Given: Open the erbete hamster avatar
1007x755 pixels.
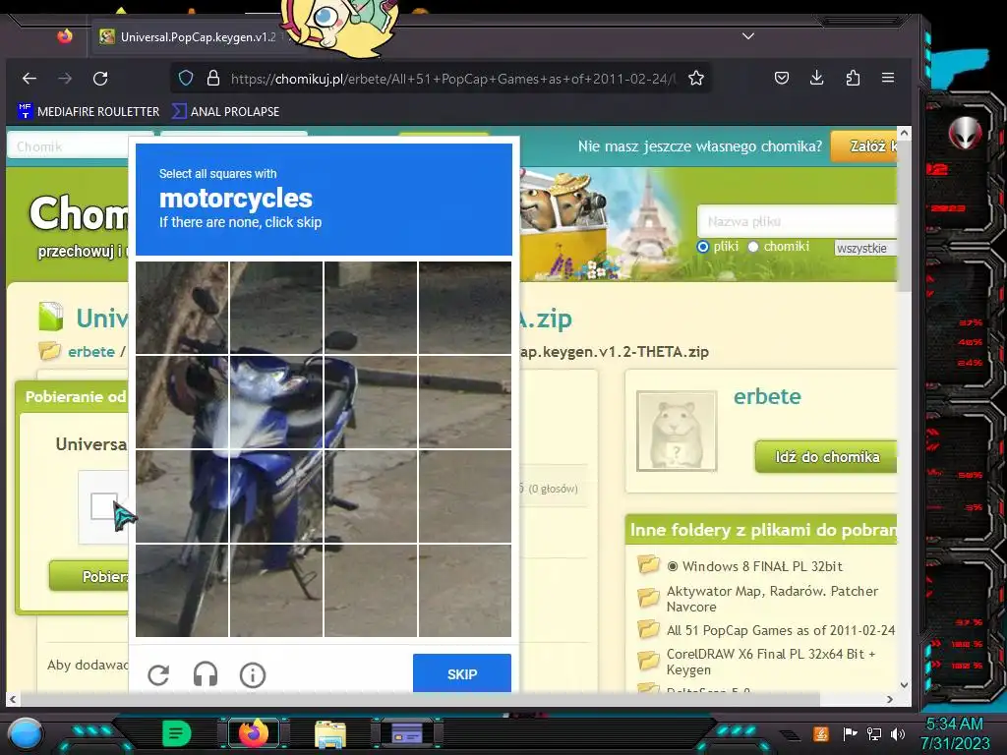Looking at the screenshot, I should tap(677, 431).
